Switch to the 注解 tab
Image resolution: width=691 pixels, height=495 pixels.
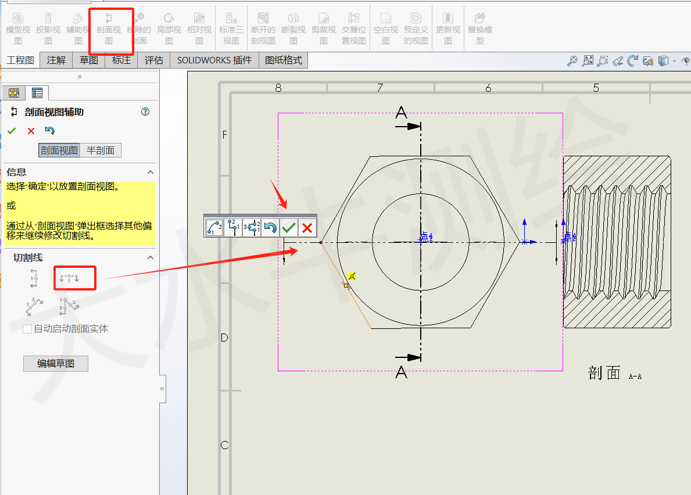[x=55, y=60]
